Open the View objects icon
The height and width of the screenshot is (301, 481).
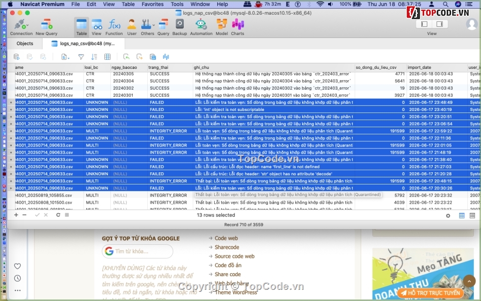point(96,27)
